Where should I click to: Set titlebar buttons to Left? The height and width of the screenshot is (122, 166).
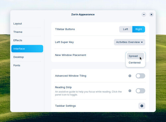pos(125,29)
